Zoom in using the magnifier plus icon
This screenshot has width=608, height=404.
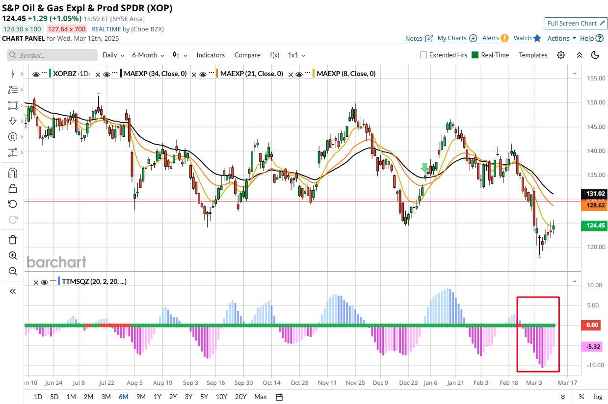[x=13, y=255]
